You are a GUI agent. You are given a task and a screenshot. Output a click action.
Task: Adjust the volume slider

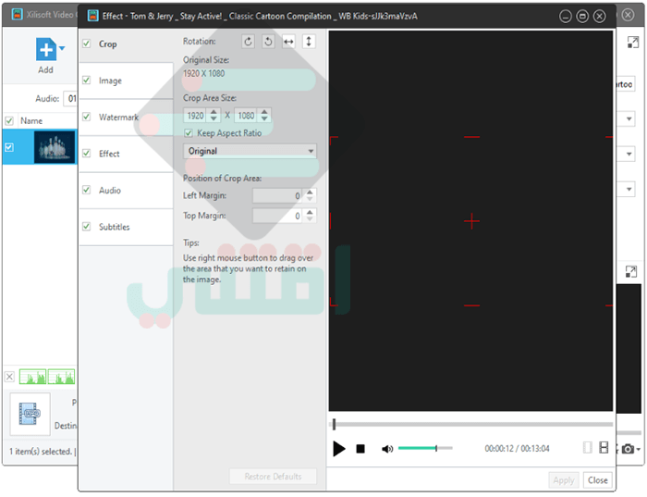click(x=425, y=448)
